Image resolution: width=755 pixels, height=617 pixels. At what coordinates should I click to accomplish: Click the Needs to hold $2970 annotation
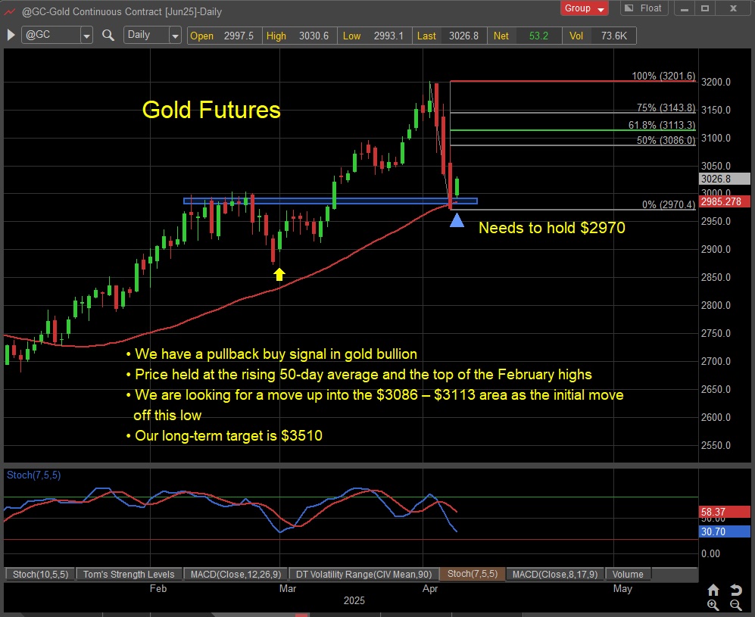coord(552,228)
